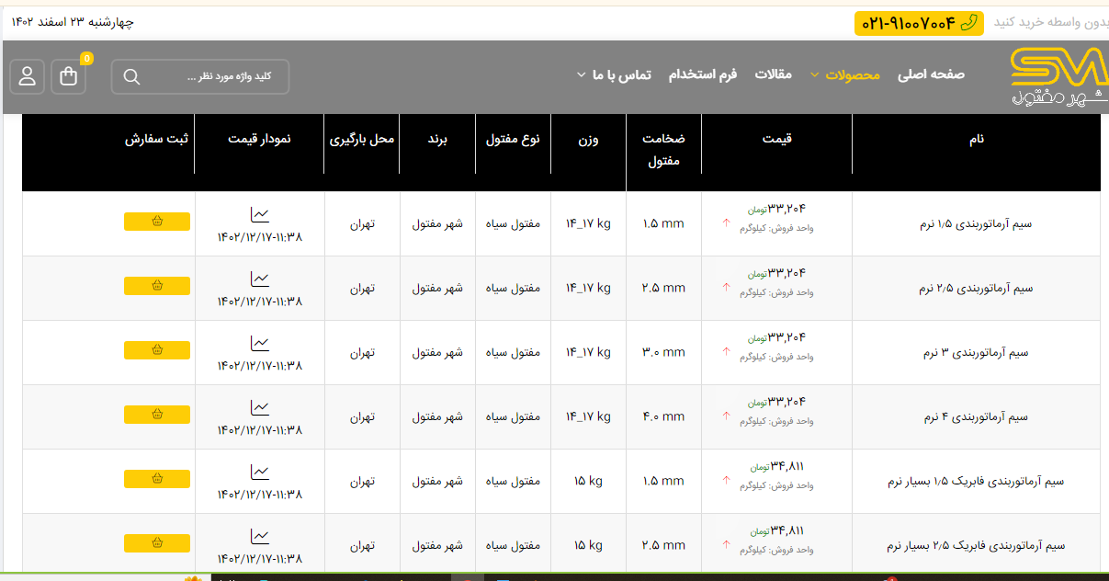The image size is (1109, 581).
Task: Open سیم آرماتوربندی فابریک ۲/۵ بسیار نرم link
Action: coord(976,545)
